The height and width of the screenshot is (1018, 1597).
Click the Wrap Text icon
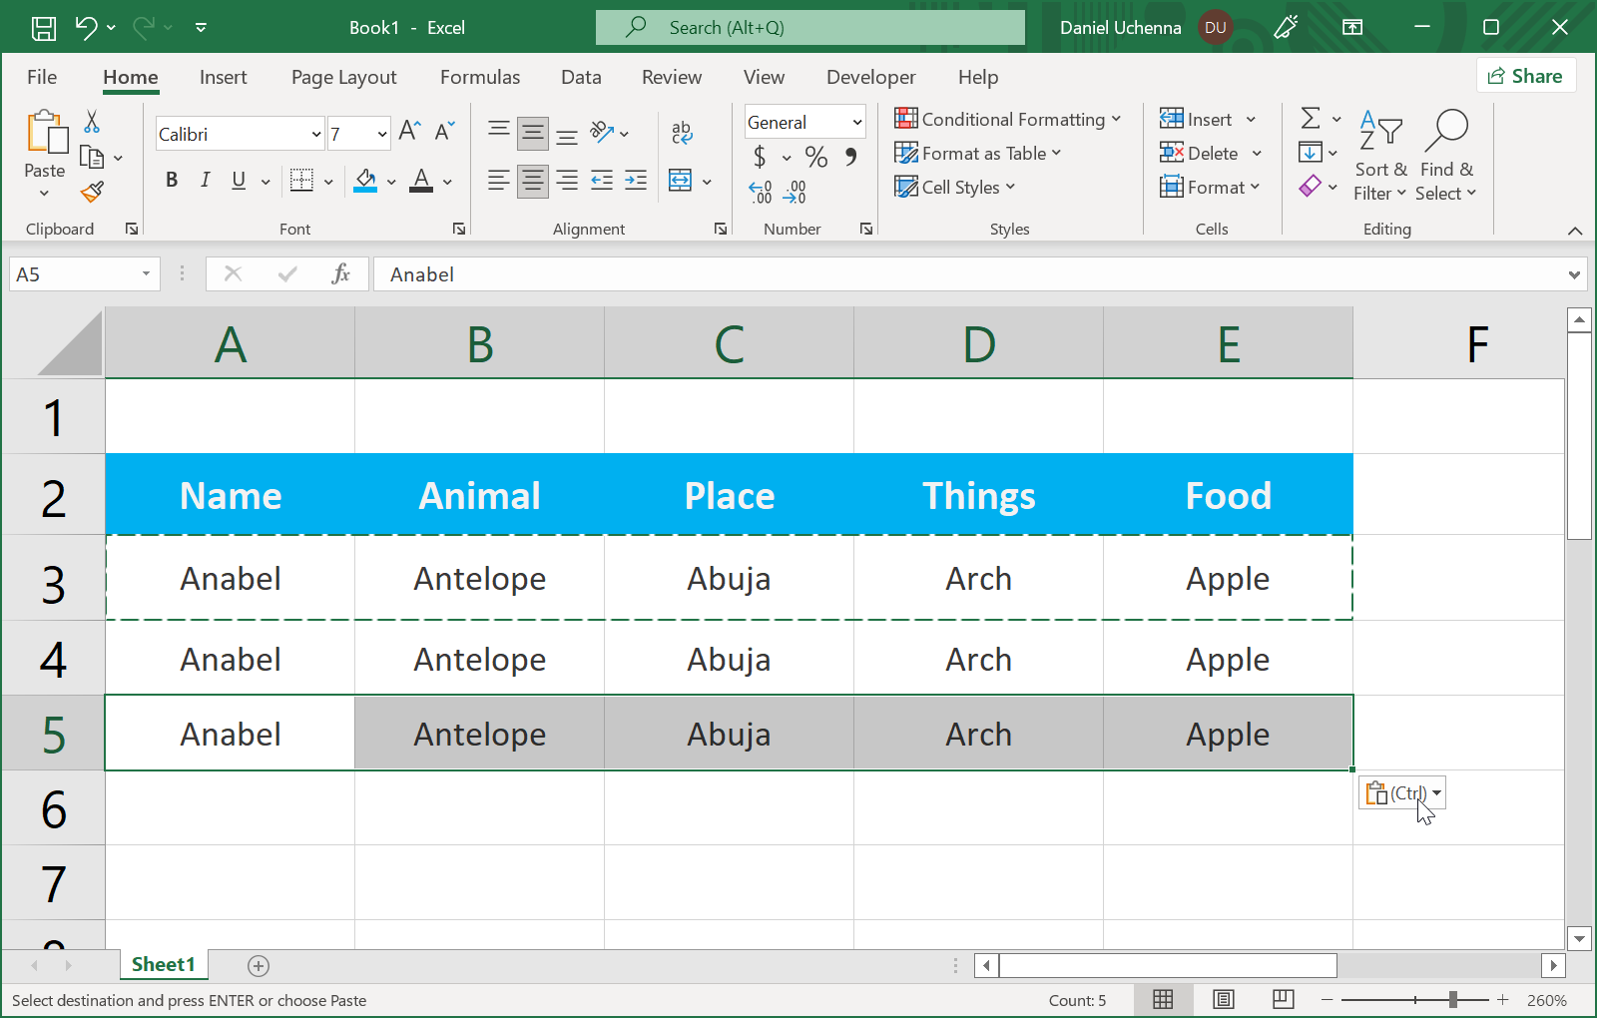682,132
